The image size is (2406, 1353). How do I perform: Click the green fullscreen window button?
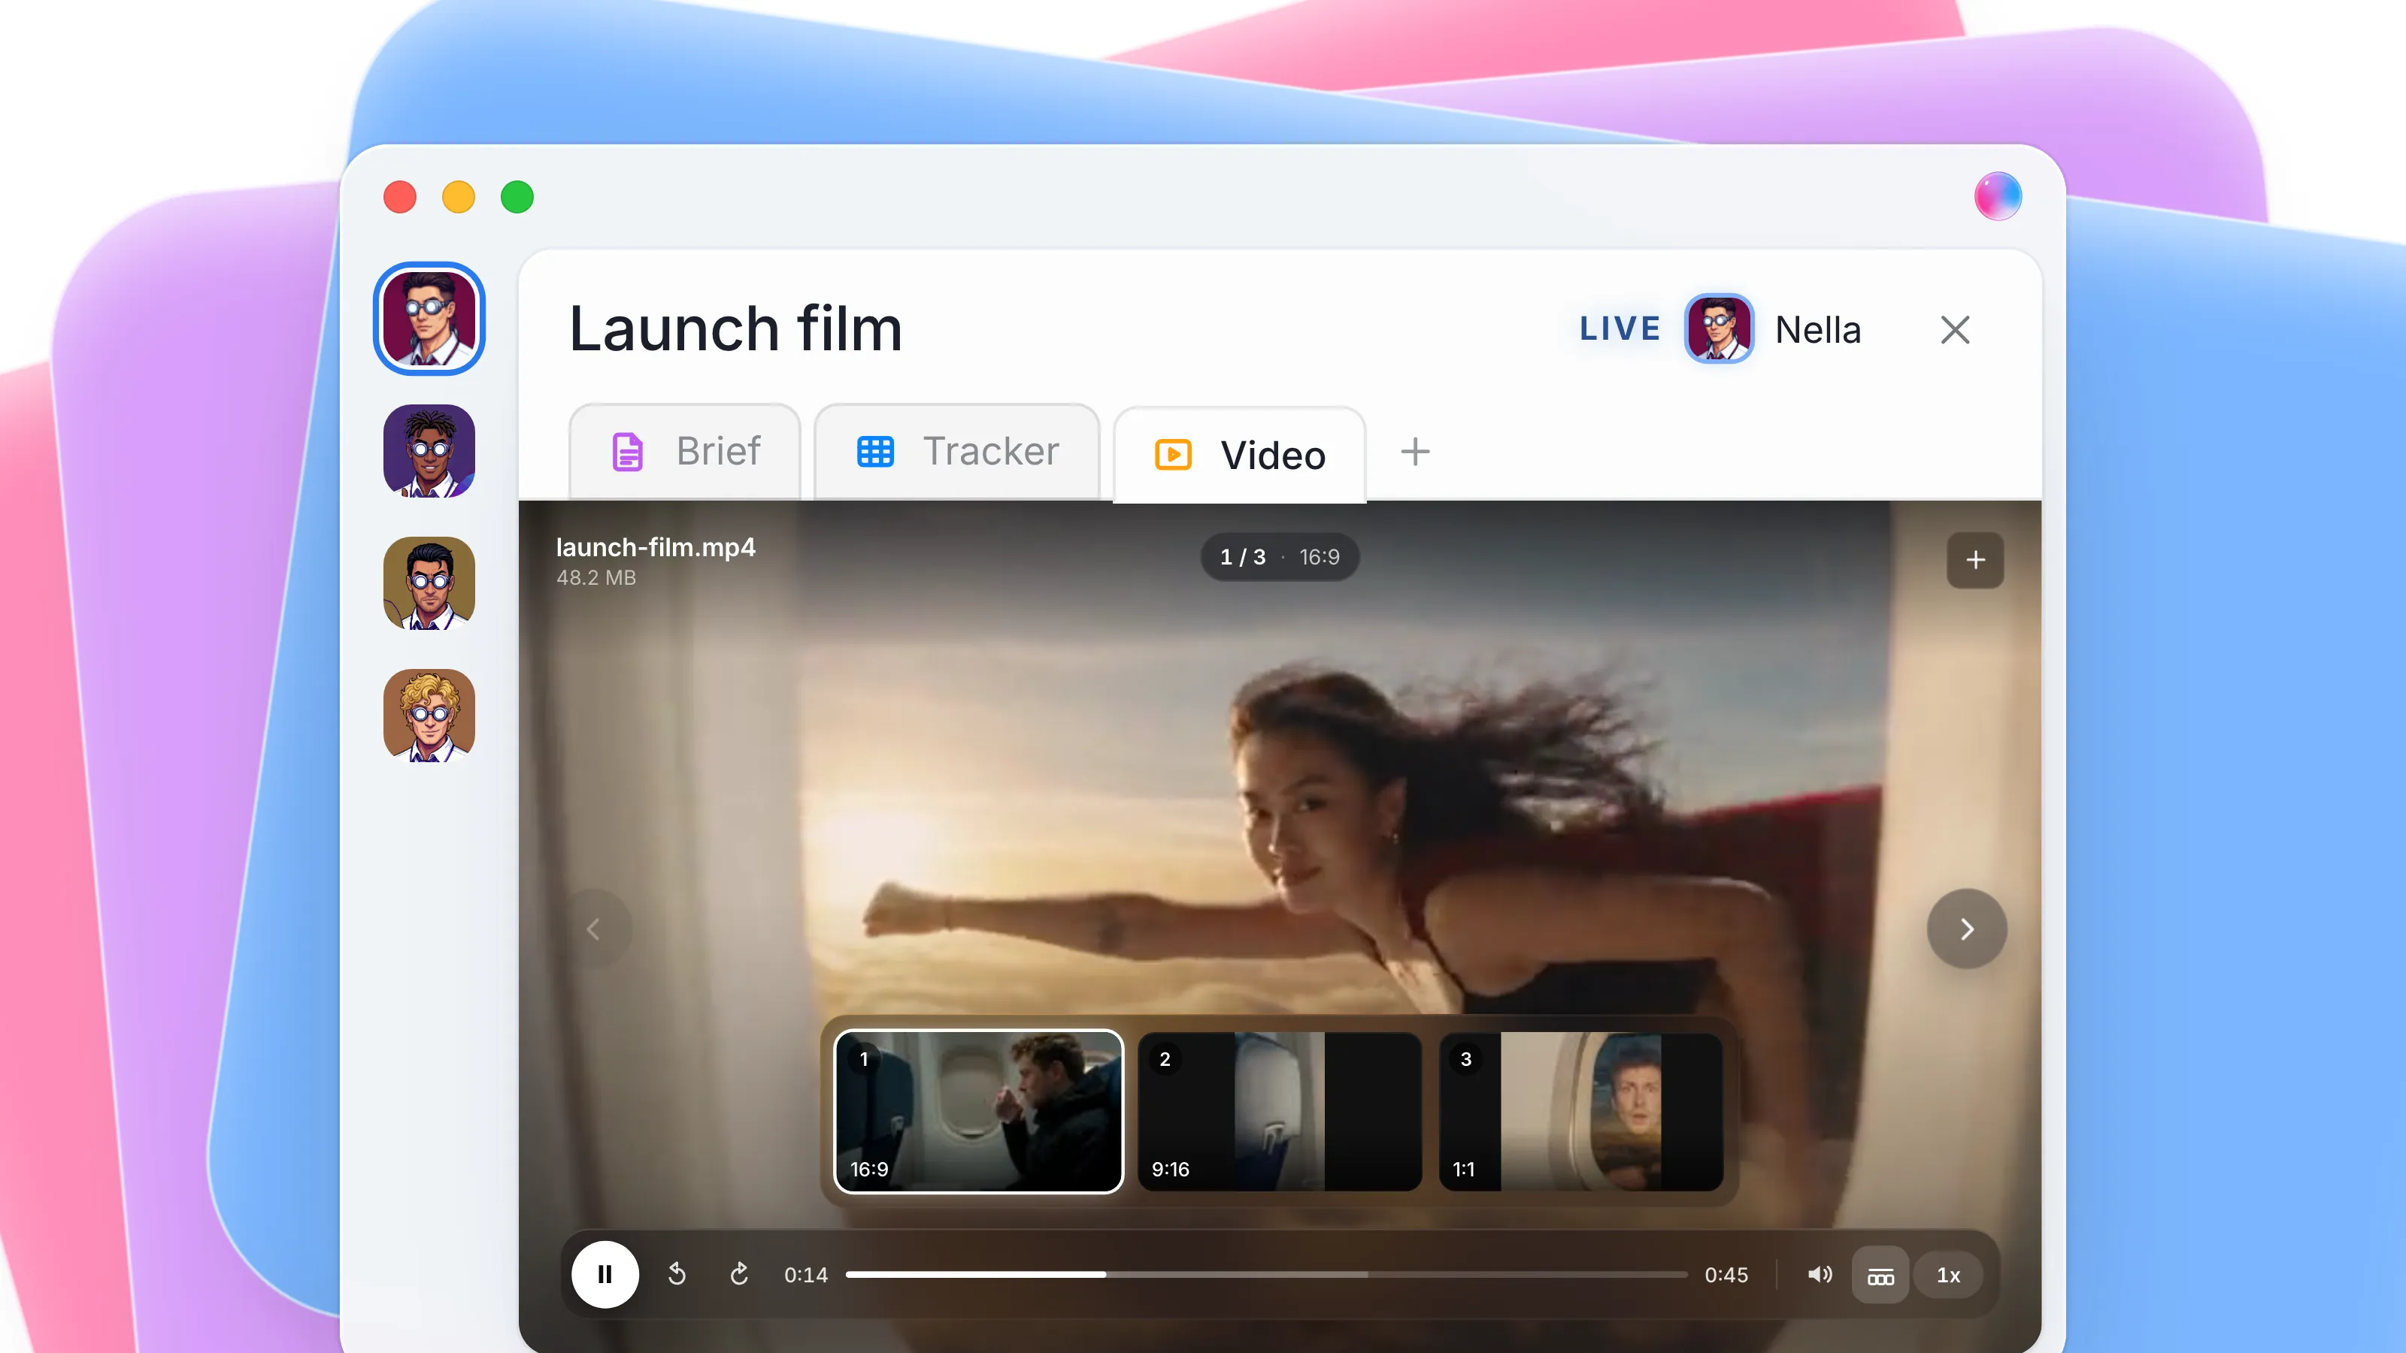click(x=517, y=197)
